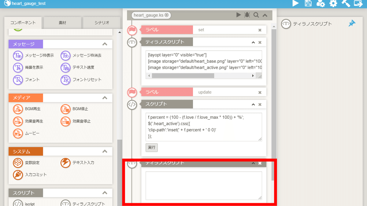The height and width of the screenshot is (206, 367).
Task: Collapse the システム section
Action: (x=105, y=151)
